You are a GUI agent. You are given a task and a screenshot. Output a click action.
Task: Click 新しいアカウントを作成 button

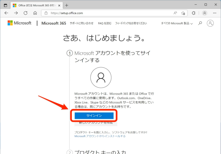click(x=96, y=123)
